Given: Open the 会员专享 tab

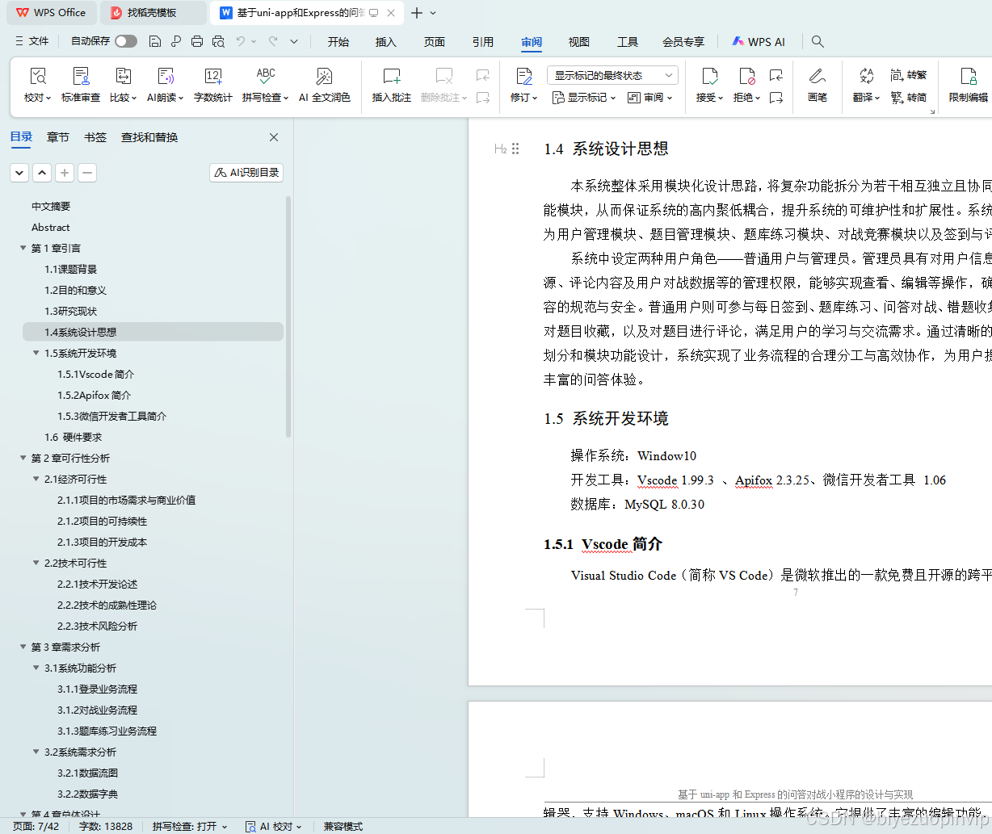Looking at the screenshot, I should point(683,42).
